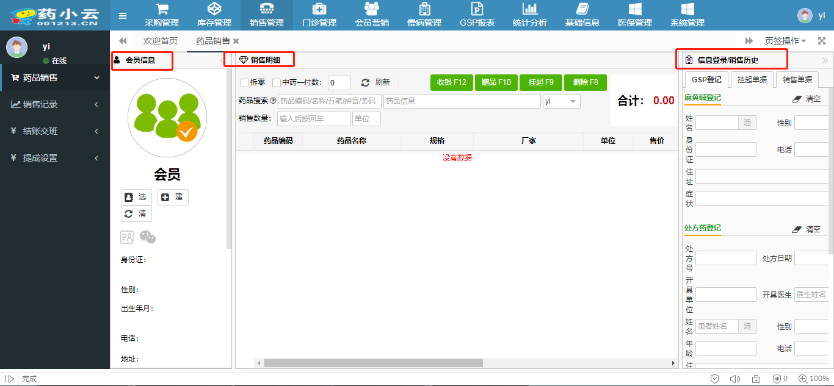Click the 删除 F8 button
This screenshot has width=834, height=386.
(586, 82)
